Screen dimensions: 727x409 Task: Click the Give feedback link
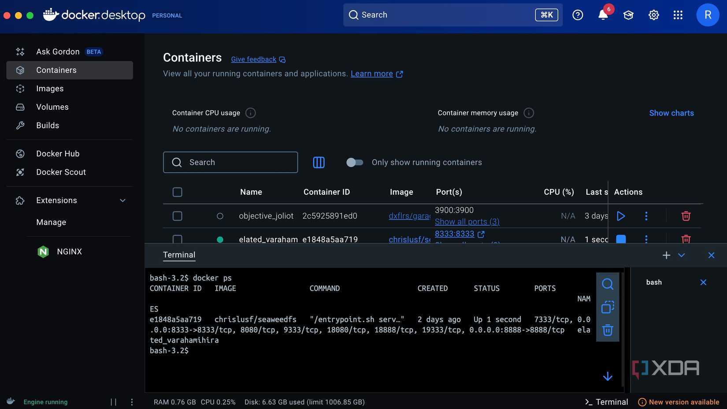click(253, 59)
